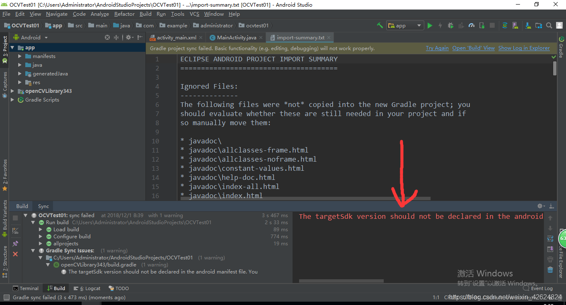Open the Refactor menu

pyautogui.click(x=124, y=14)
